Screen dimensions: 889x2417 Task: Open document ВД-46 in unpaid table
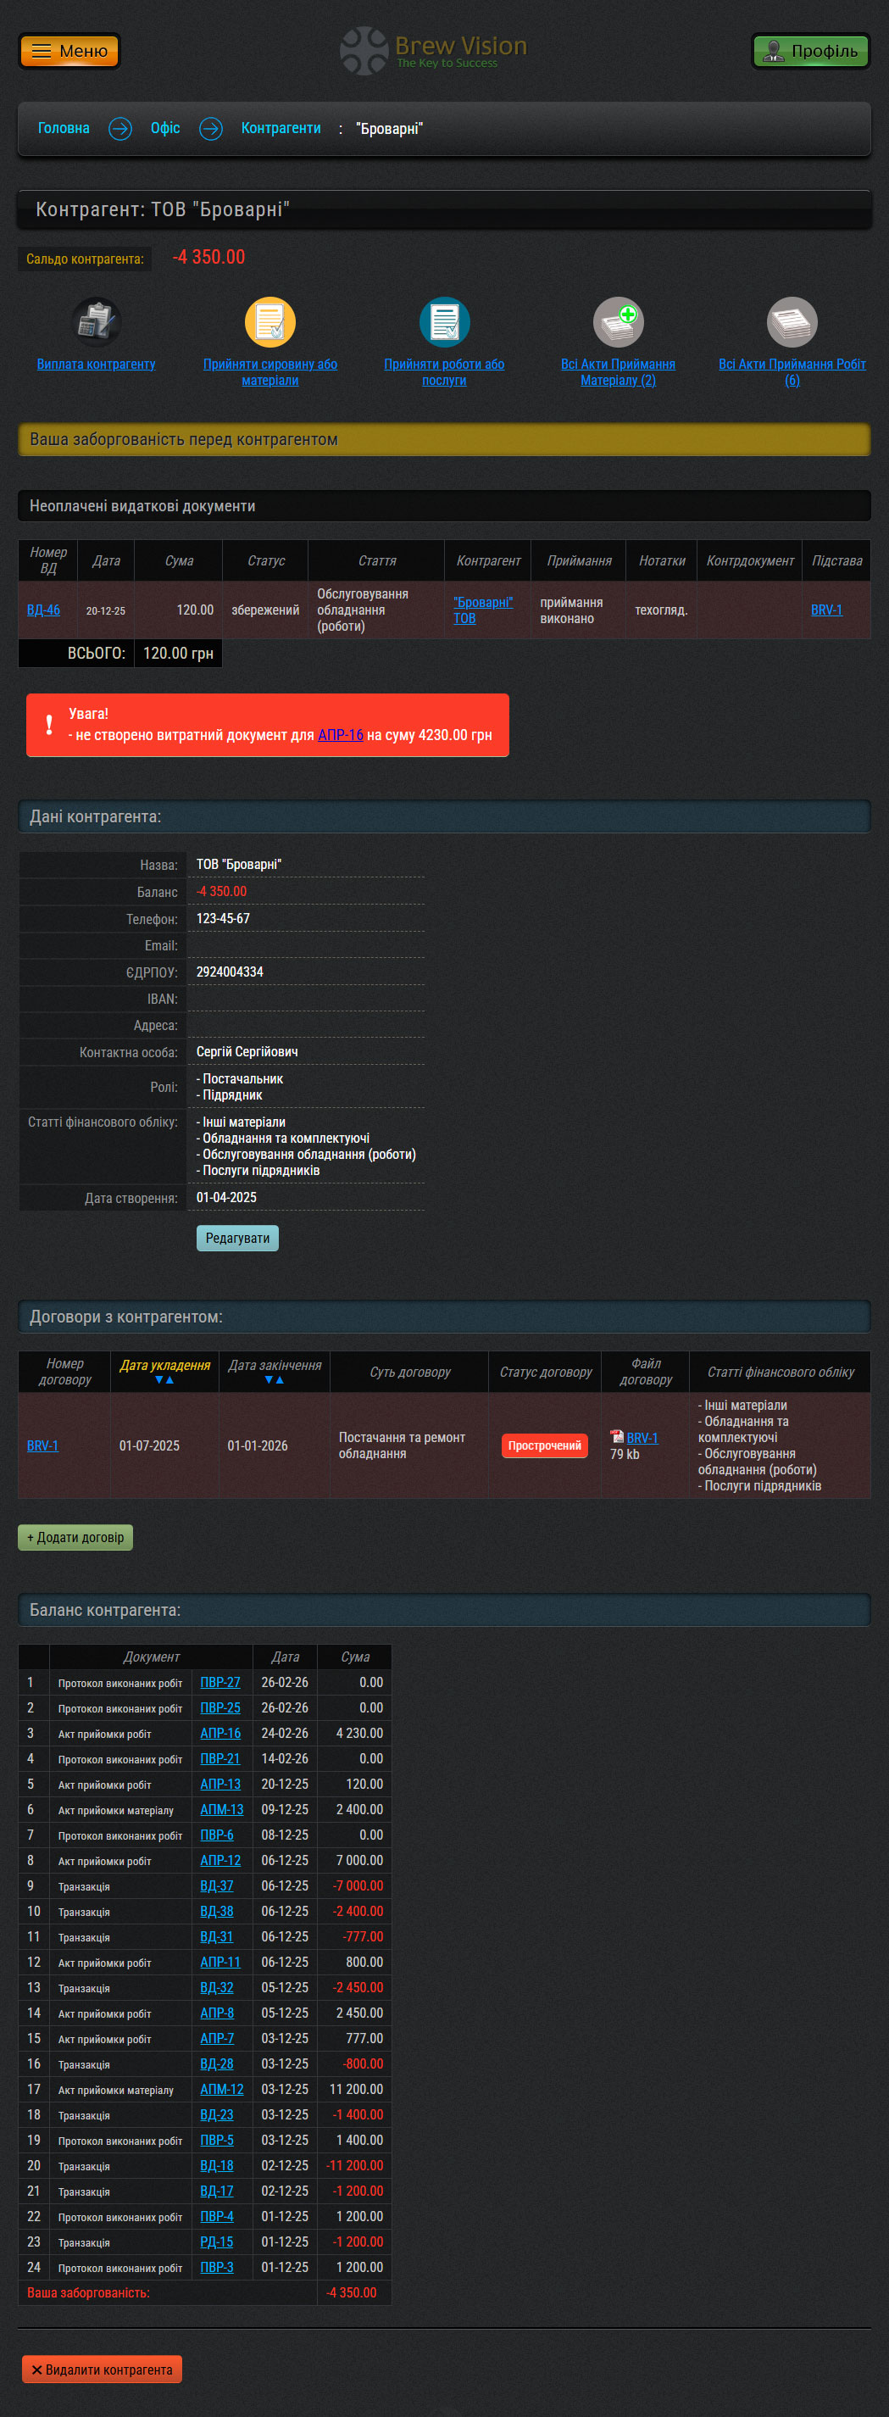click(x=43, y=610)
